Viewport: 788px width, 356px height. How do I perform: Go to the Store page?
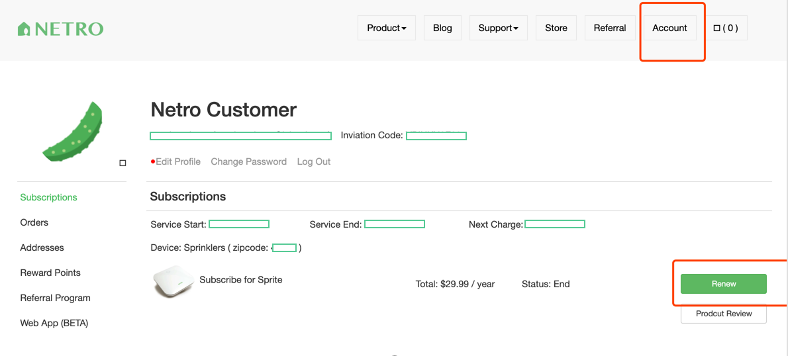556,28
